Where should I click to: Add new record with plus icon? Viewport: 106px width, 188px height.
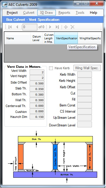[66, 27]
